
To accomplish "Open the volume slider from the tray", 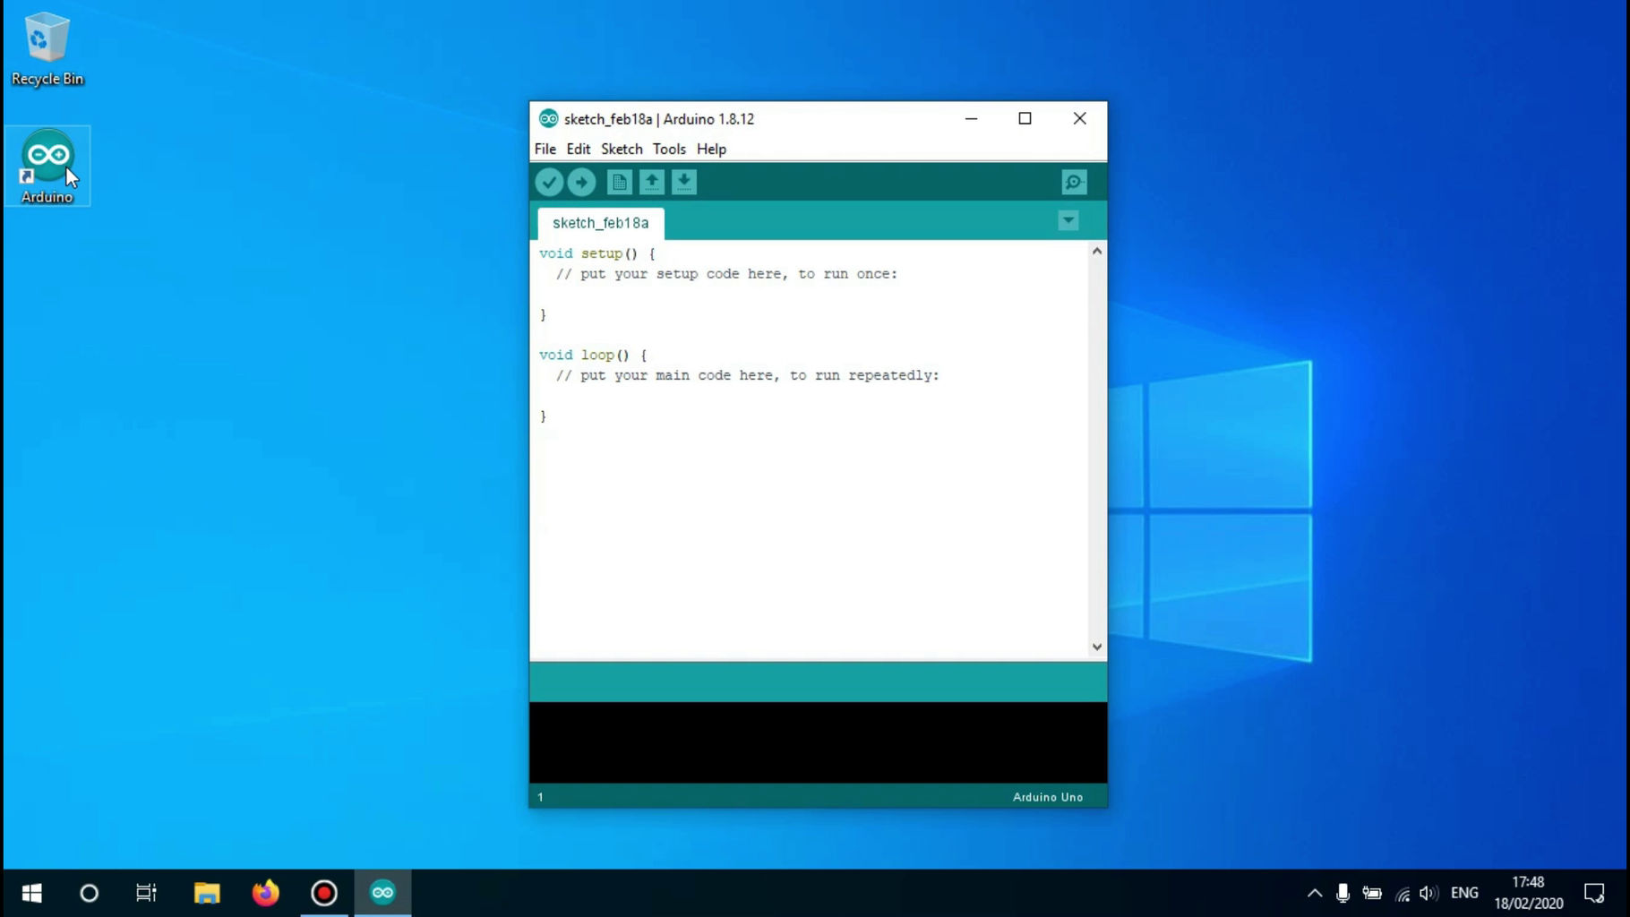I will click(x=1427, y=892).
